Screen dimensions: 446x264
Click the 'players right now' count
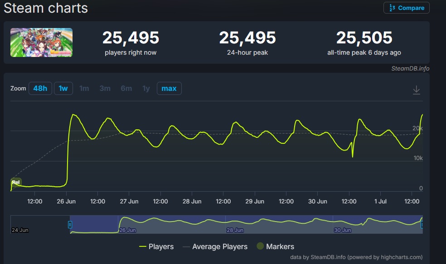point(131,38)
